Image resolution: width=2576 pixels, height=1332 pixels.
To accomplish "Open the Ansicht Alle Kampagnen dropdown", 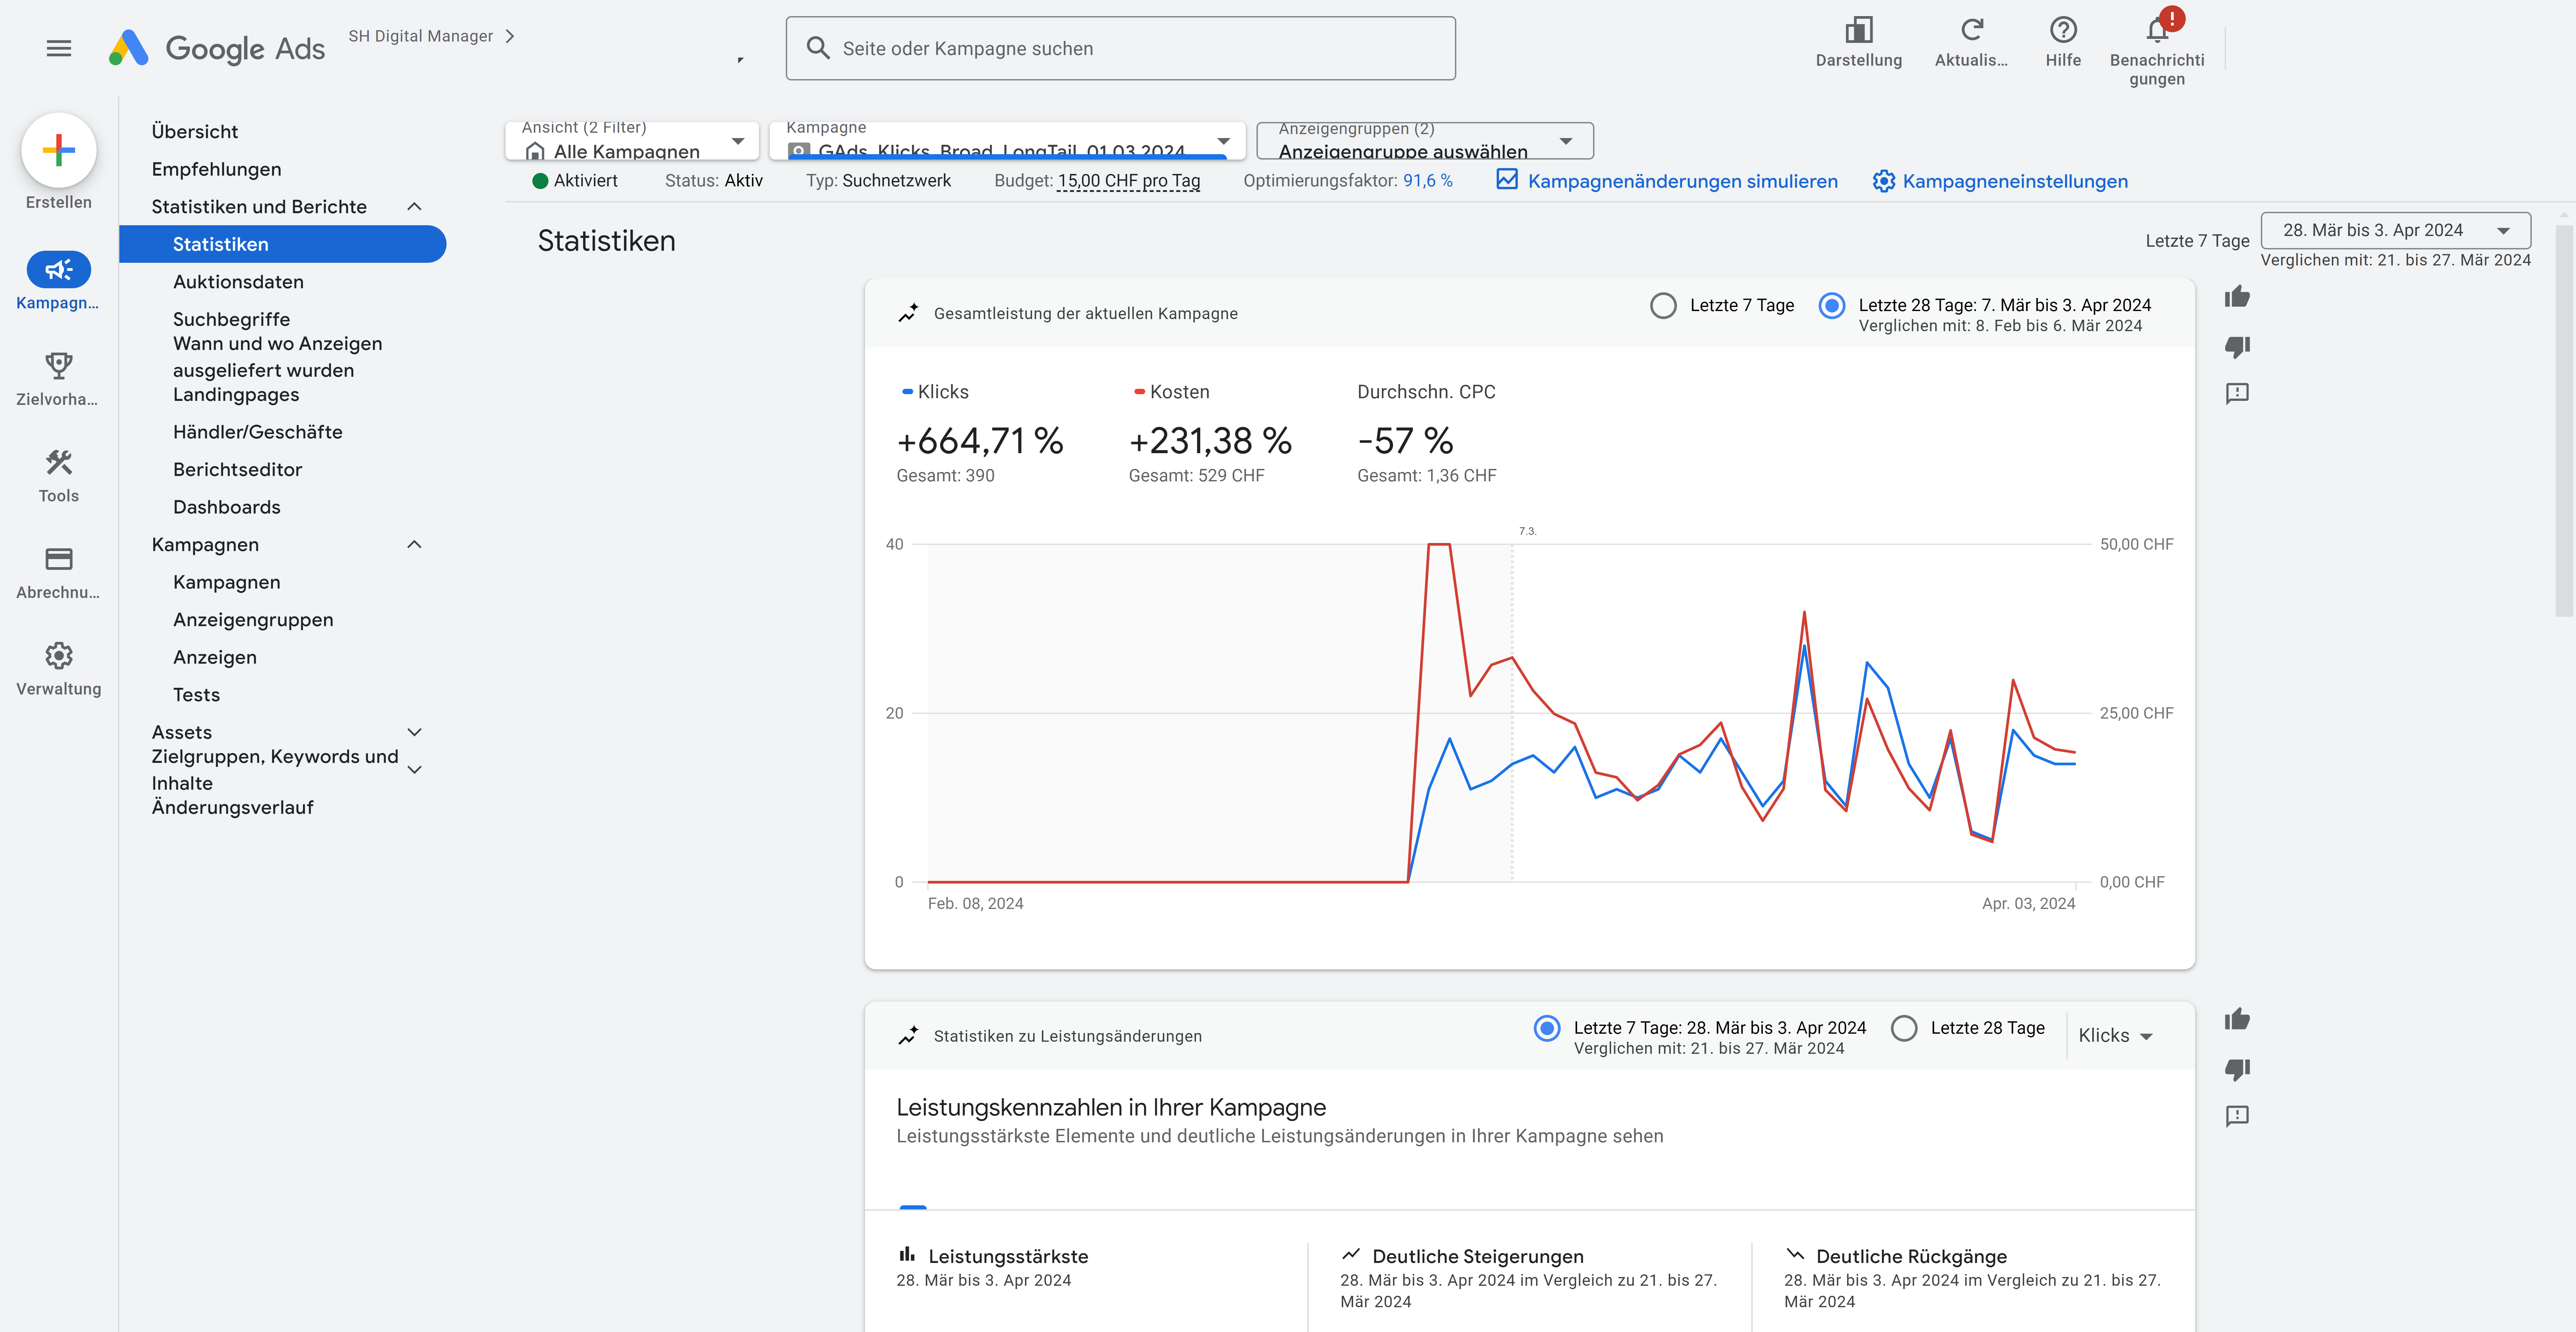I will pos(632,141).
